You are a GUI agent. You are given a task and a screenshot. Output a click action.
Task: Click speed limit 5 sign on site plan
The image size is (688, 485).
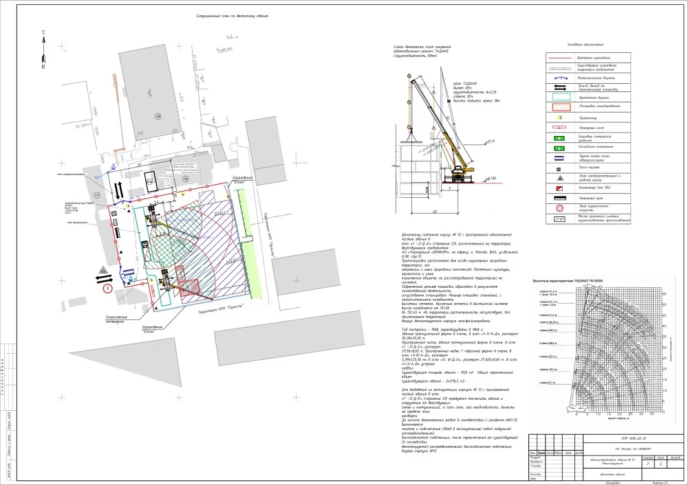click(107, 291)
